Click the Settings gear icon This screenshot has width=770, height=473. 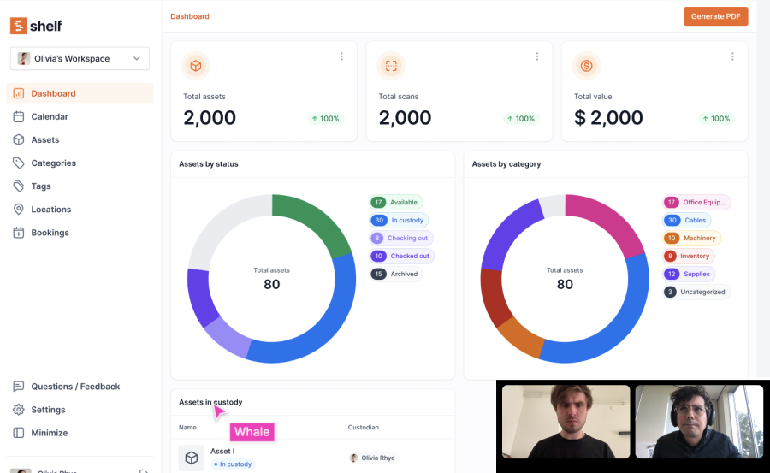coord(19,409)
